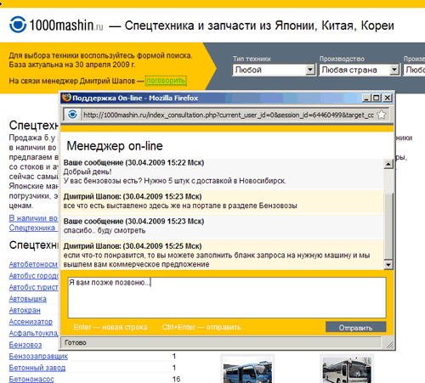This screenshot has height=383, width=425.
Task: Open the Ассенизатор category link
Action: coord(31,322)
